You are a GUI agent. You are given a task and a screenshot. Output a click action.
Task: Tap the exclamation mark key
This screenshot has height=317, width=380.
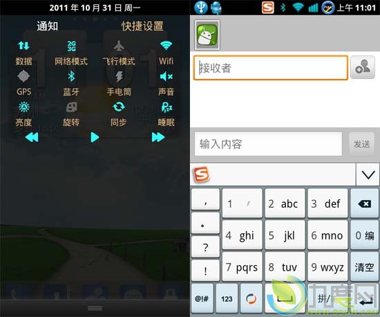pos(205,271)
